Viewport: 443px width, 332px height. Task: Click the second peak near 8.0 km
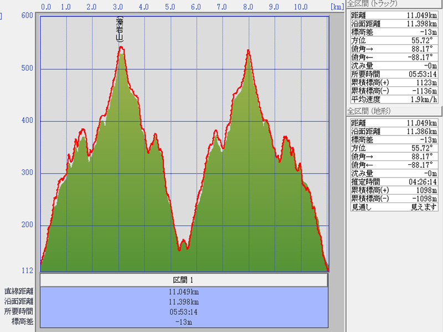click(249, 51)
